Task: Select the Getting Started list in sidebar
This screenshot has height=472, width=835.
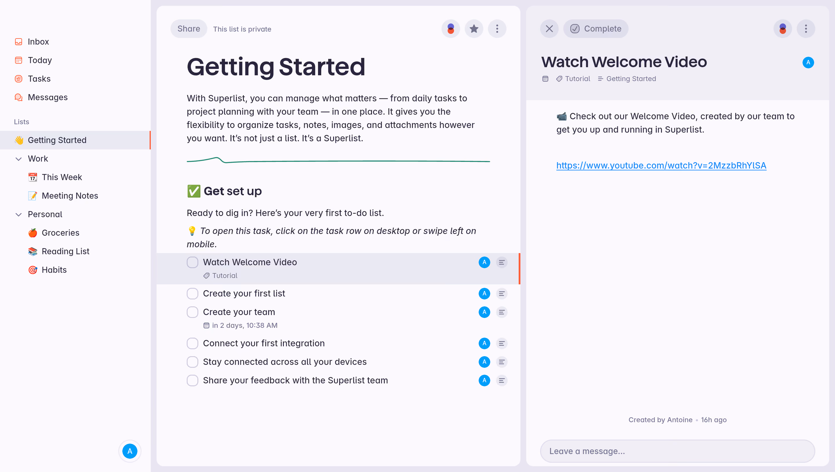Action: pos(75,140)
